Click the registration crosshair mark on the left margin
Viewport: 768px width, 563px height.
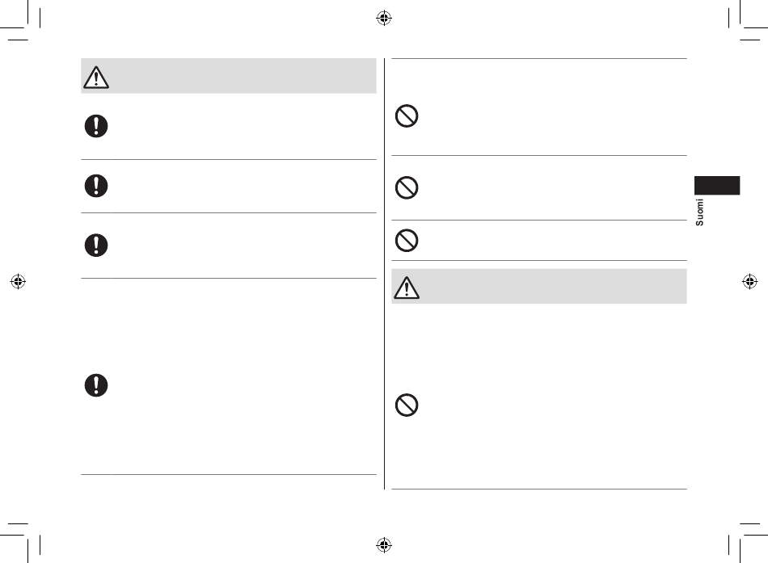pos(18,281)
